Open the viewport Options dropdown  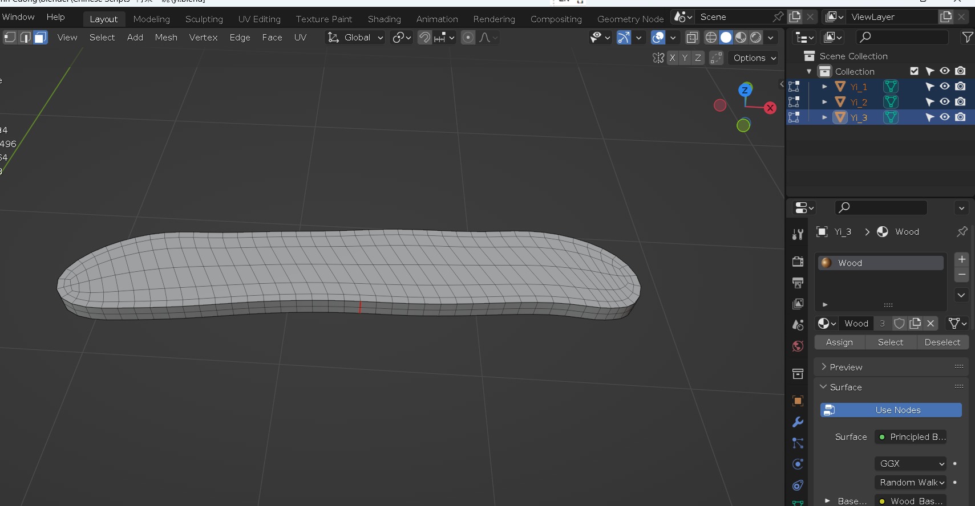pos(754,58)
